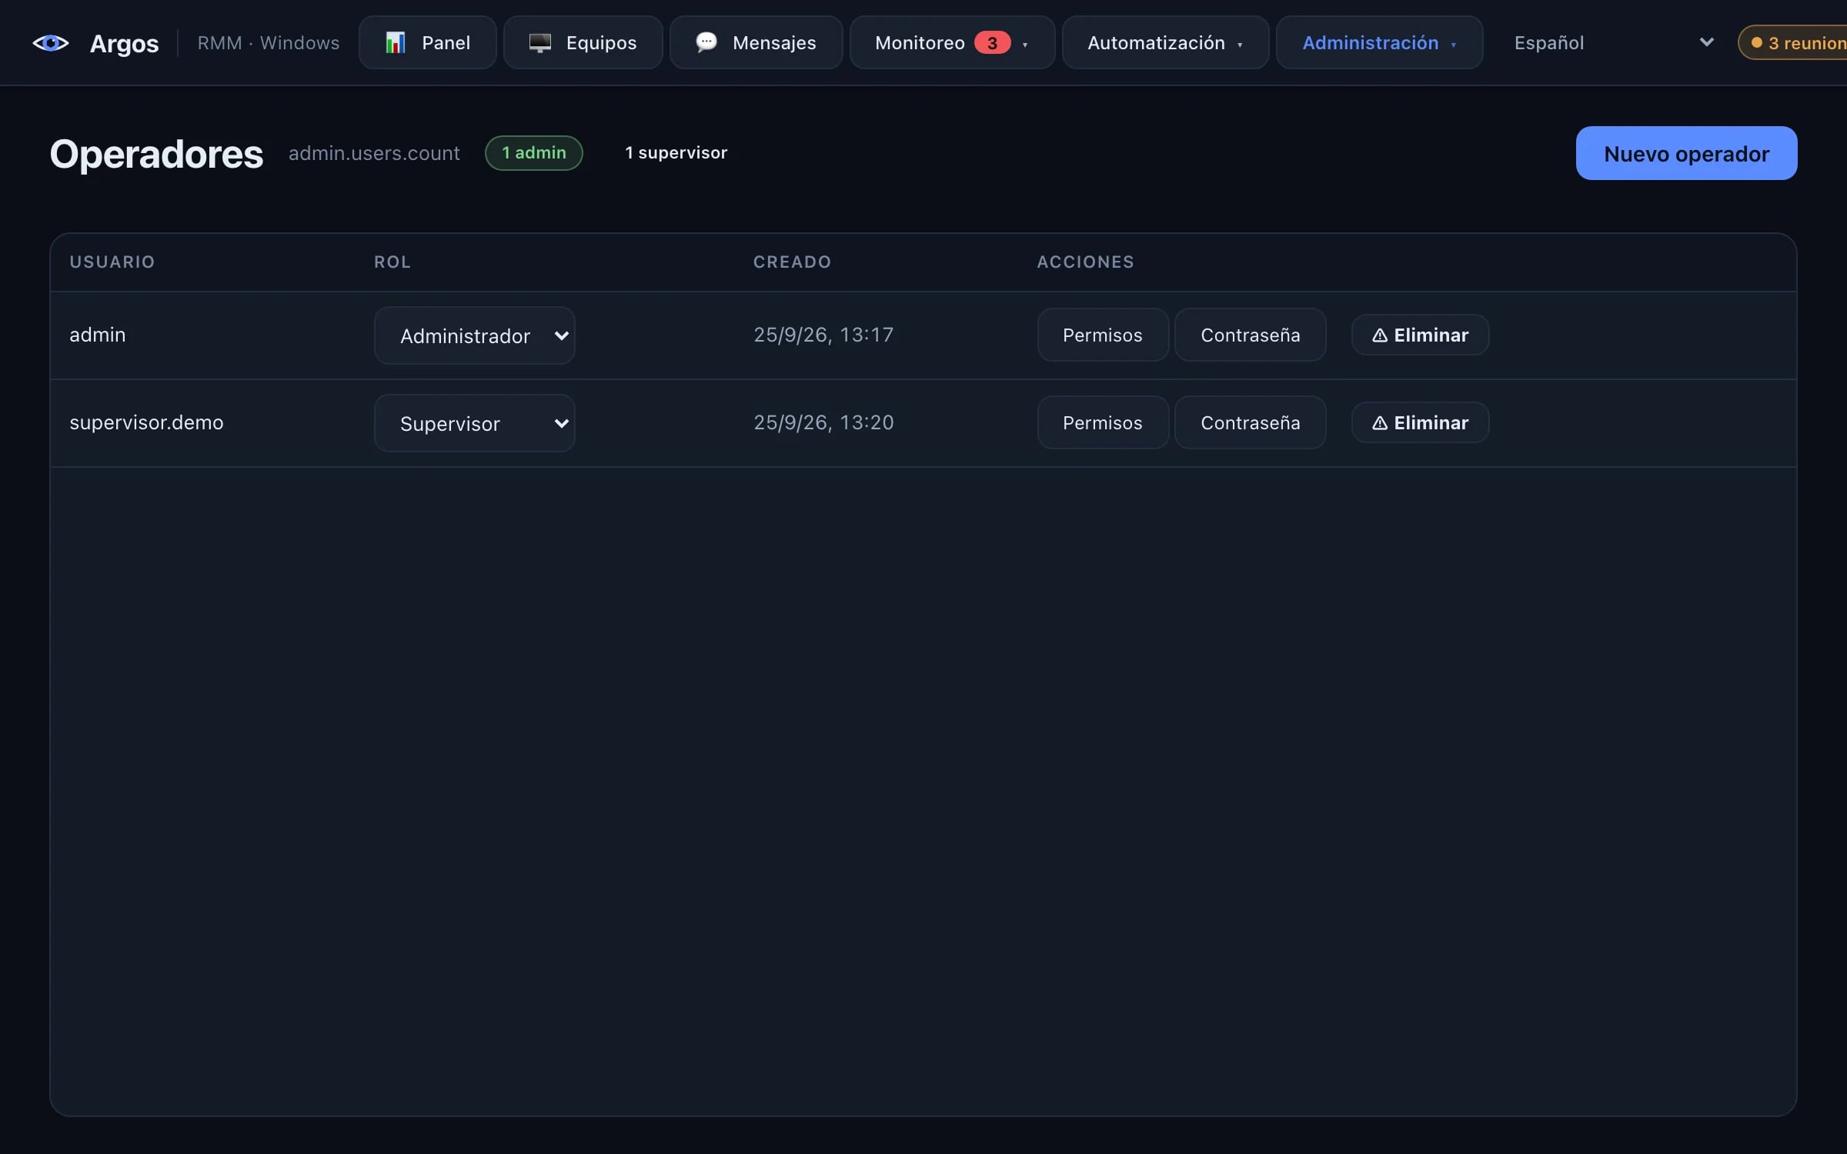Change role dropdown for supervisor.demo
Screen dimensions: 1847x1154
tap(475, 423)
